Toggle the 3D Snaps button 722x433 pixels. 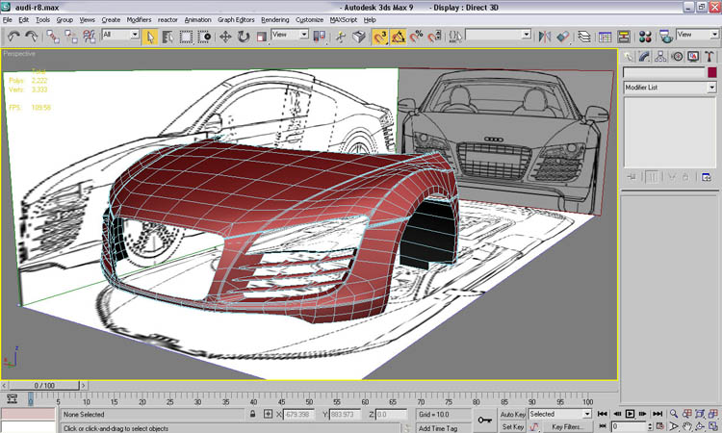[x=380, y=37]
